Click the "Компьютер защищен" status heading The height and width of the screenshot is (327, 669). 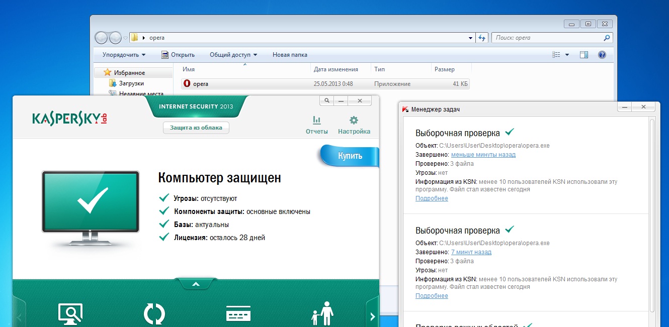click(219, 178)
